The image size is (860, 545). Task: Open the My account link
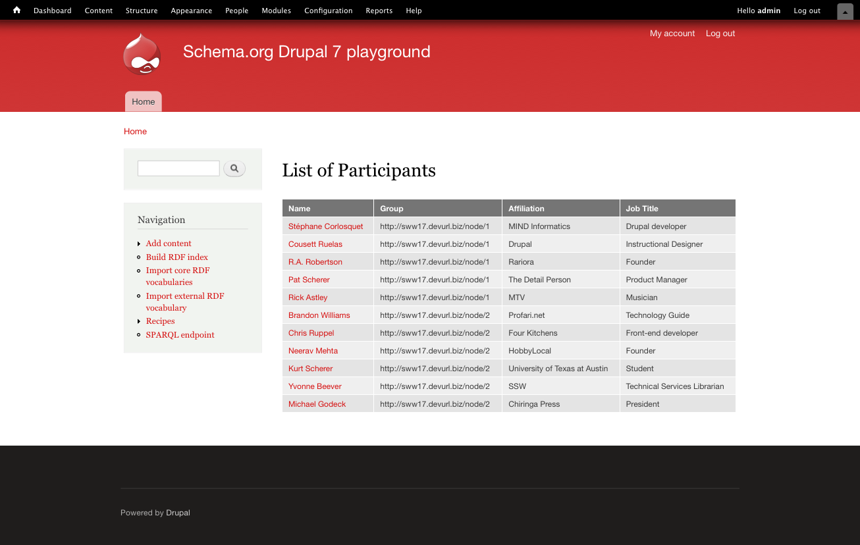click(672, 34)
